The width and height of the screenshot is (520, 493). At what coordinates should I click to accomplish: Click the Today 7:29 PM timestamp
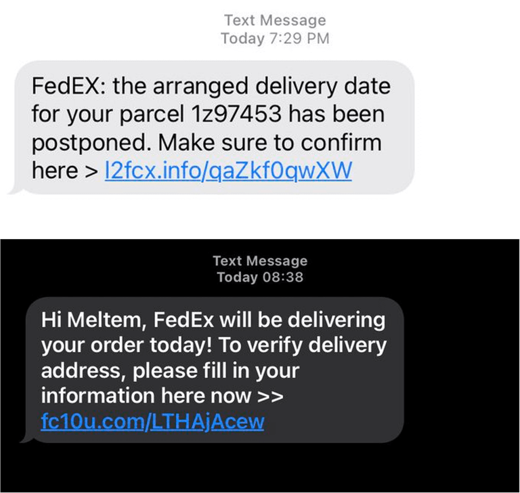point(275,39)
